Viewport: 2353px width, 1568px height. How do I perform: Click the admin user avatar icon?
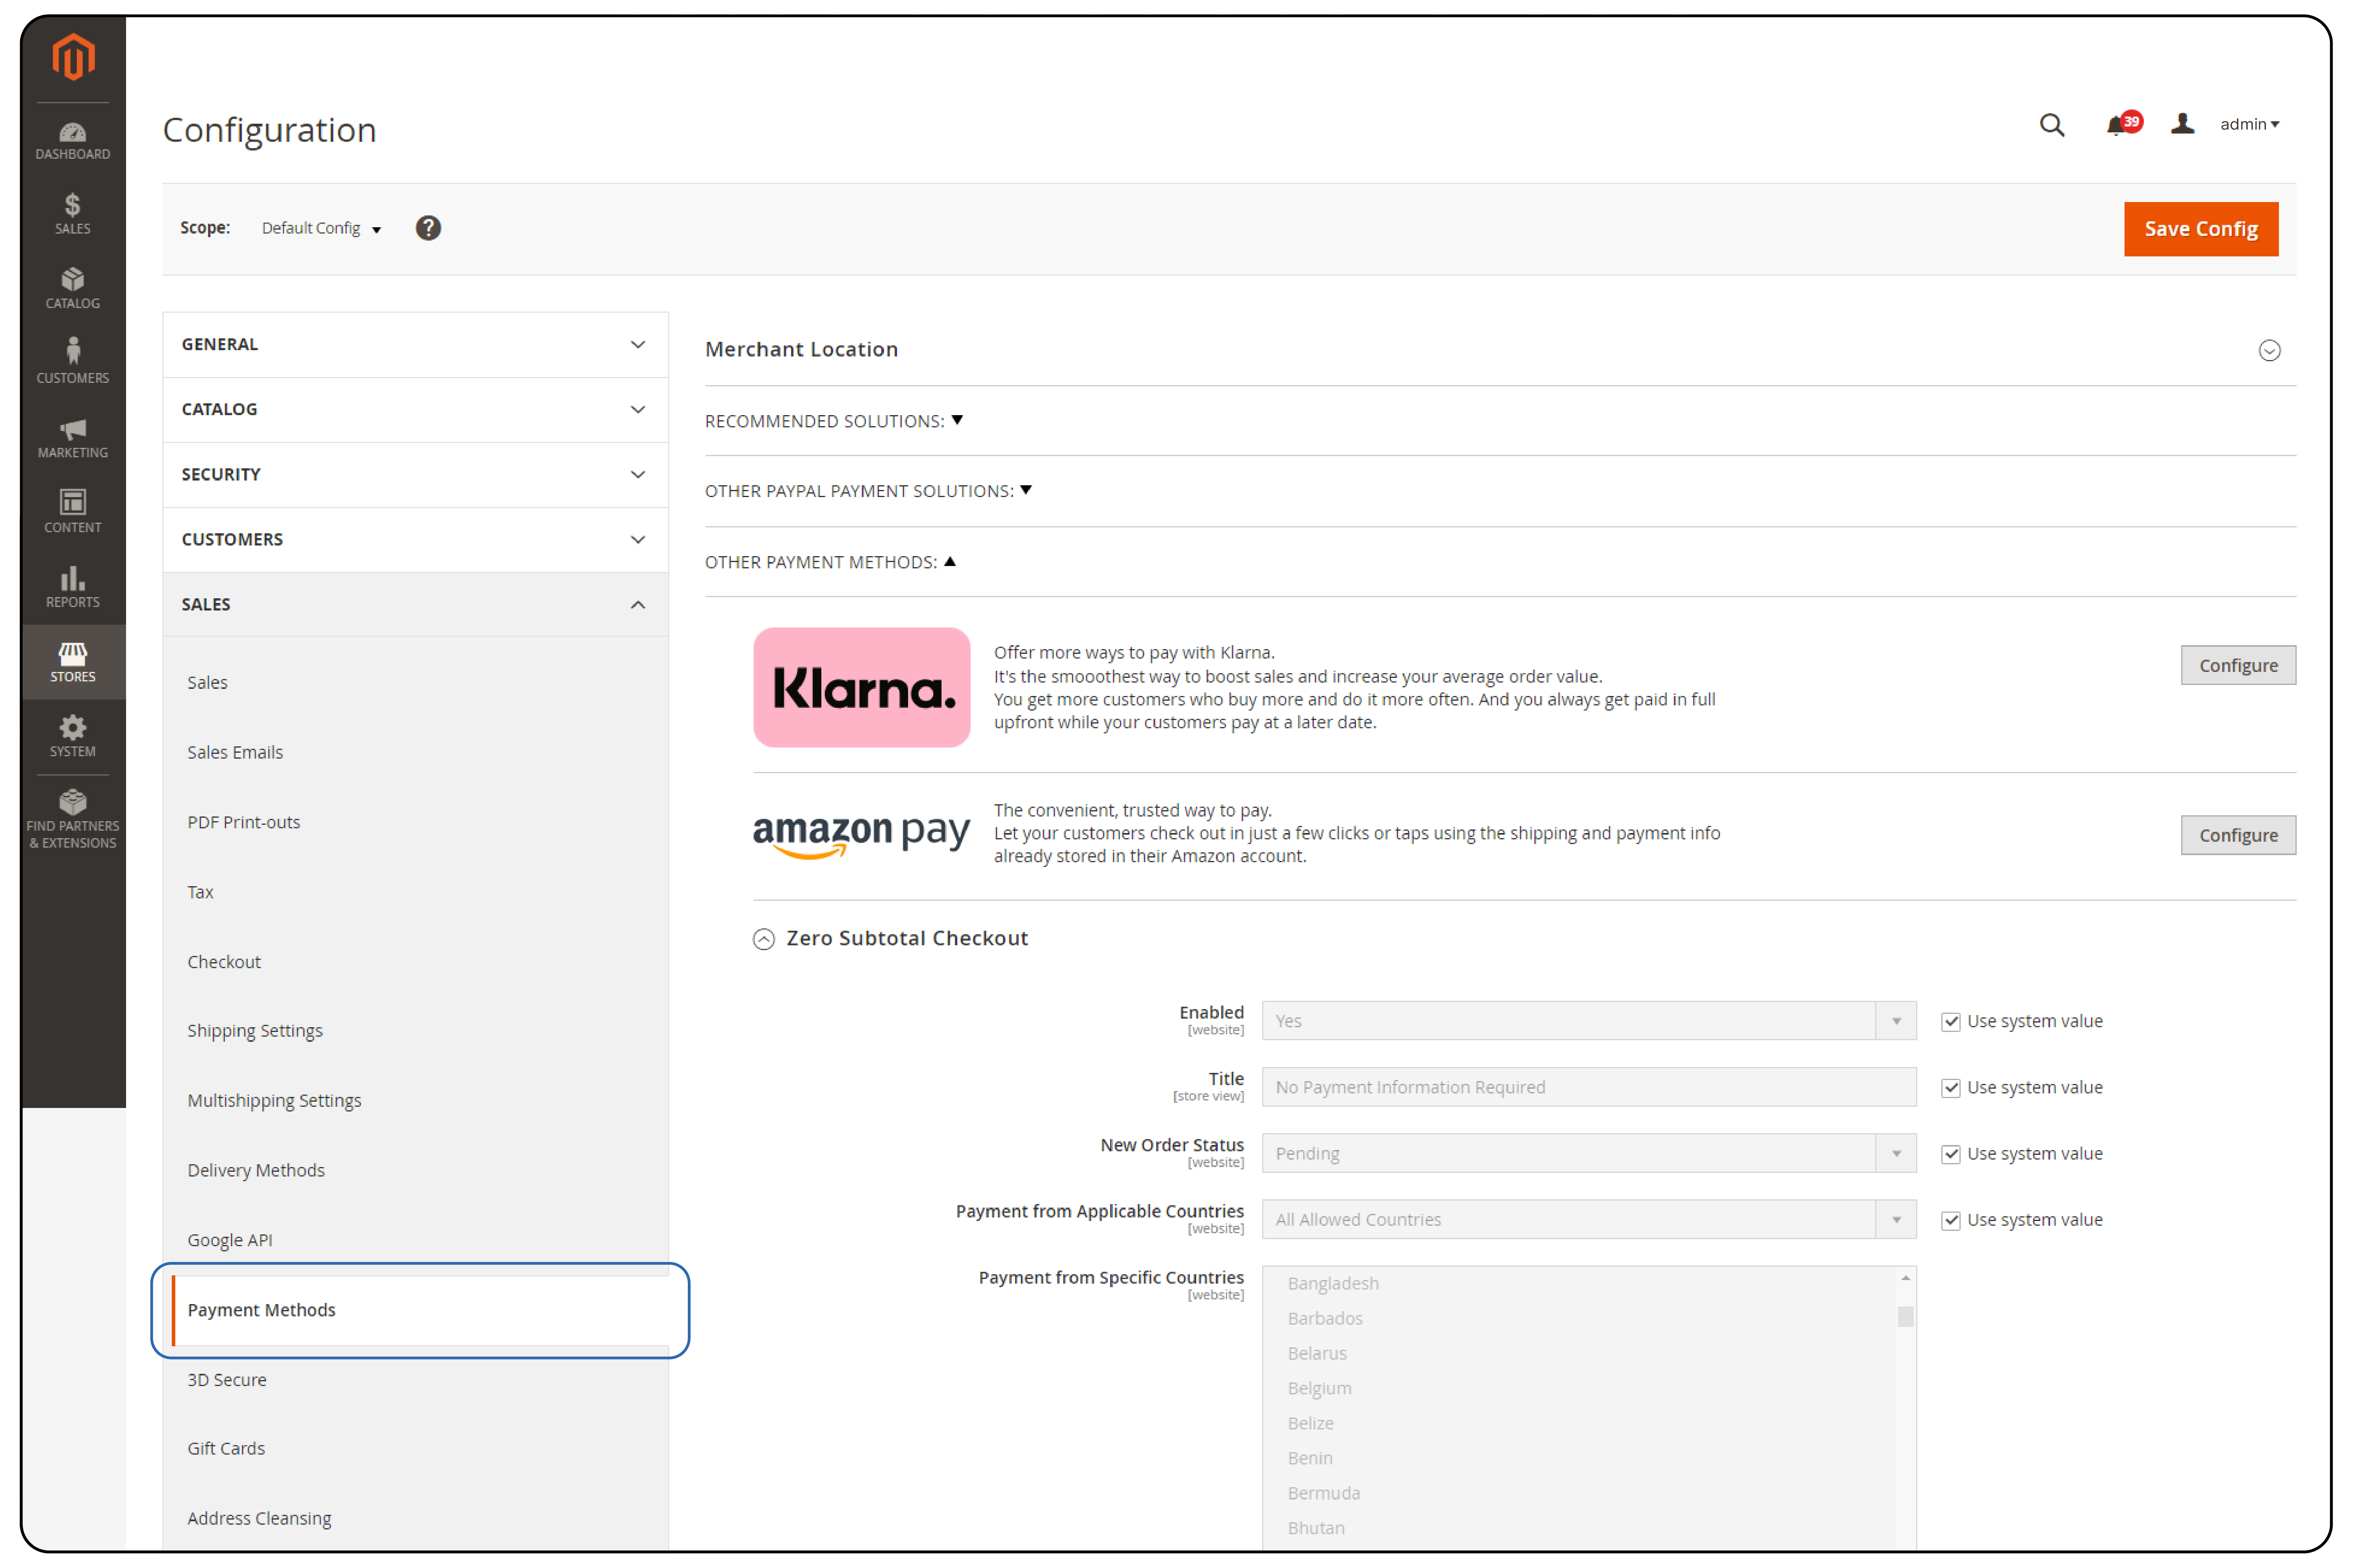(2182, 124)
